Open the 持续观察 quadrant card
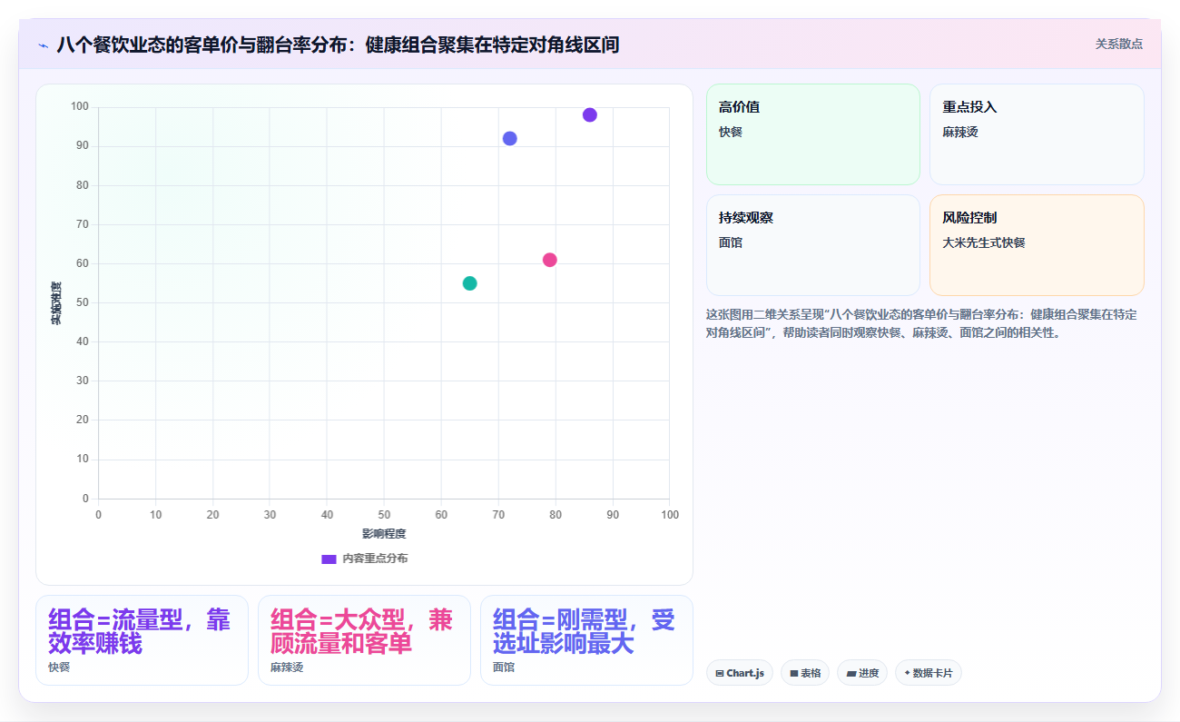This screenshot has width=1180, height=722. 813,245
